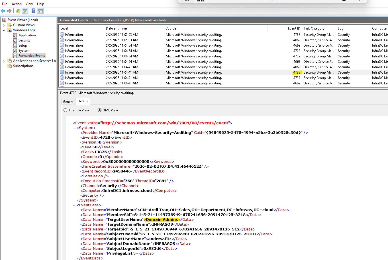This screenshot has width=388, height=260.
Task: Select the XML View radio button
Action: (99, 110)
